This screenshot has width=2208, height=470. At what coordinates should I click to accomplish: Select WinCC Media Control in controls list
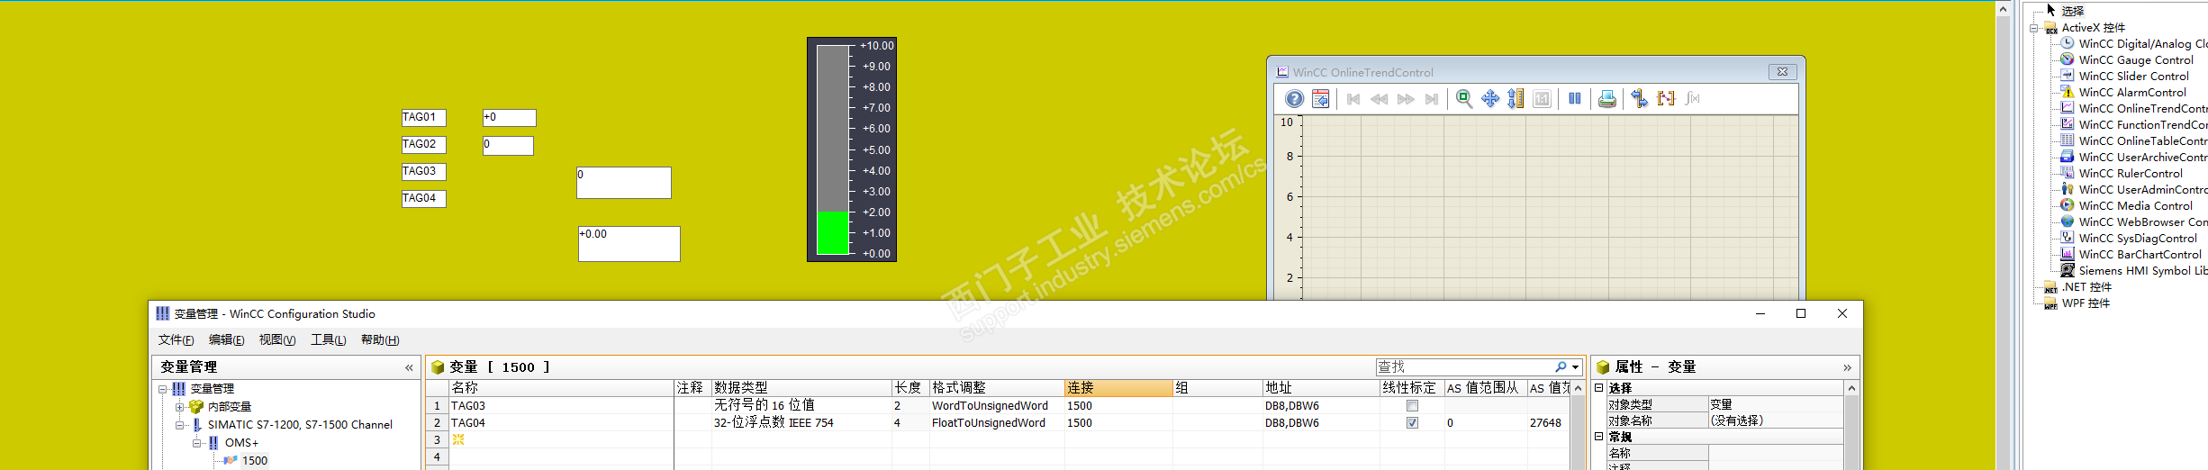coord(2136,205)
